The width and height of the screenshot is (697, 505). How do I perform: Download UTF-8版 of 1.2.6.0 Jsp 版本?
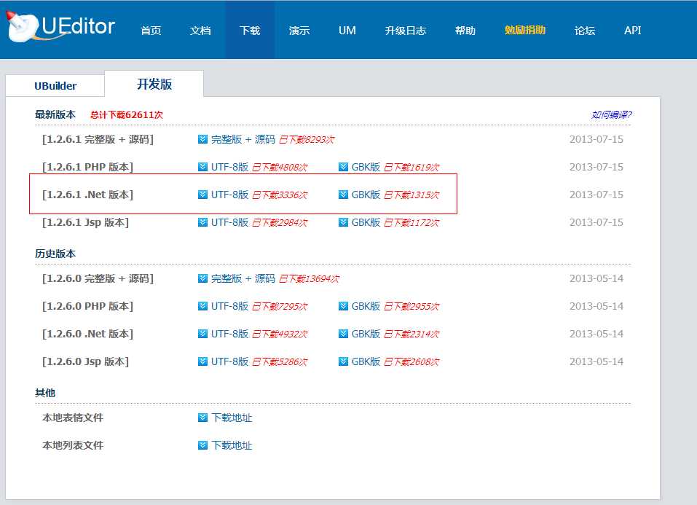pyautogui.click(x=229, y=361)
